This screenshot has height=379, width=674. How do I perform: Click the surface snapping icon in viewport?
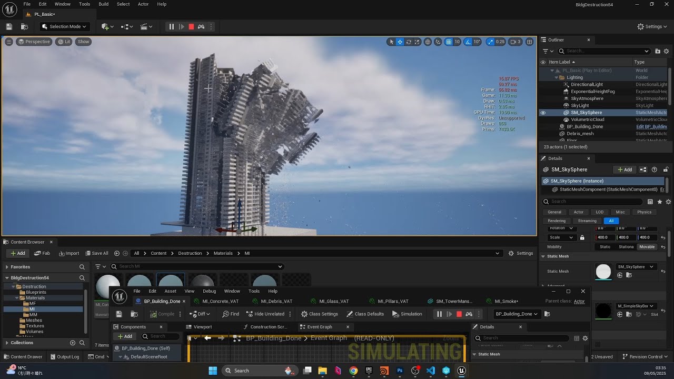click(x=438, y=42)
